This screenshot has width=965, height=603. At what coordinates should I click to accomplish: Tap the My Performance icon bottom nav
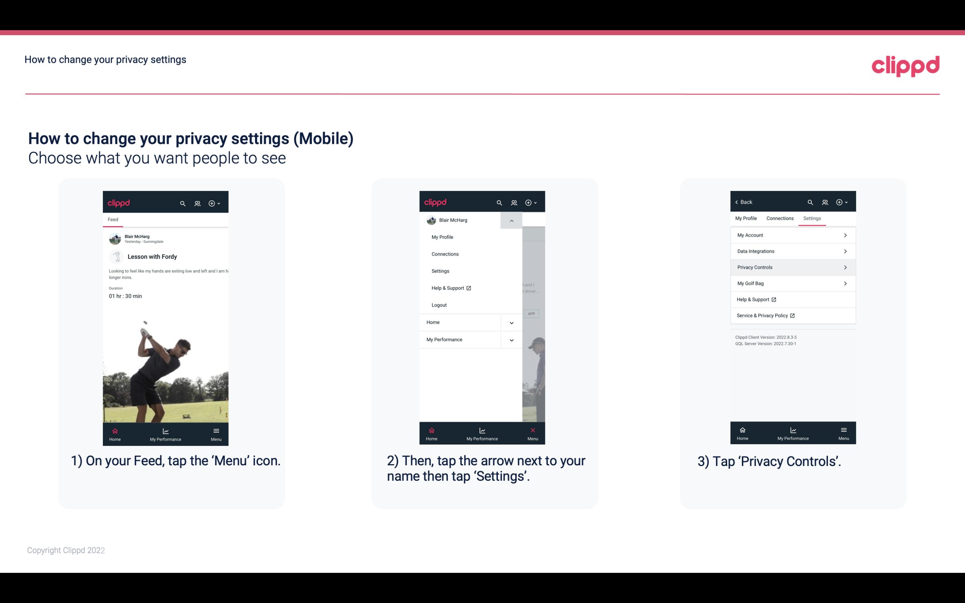tap(166, 433)
